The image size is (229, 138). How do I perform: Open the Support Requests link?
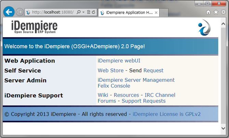pos(144,101)
